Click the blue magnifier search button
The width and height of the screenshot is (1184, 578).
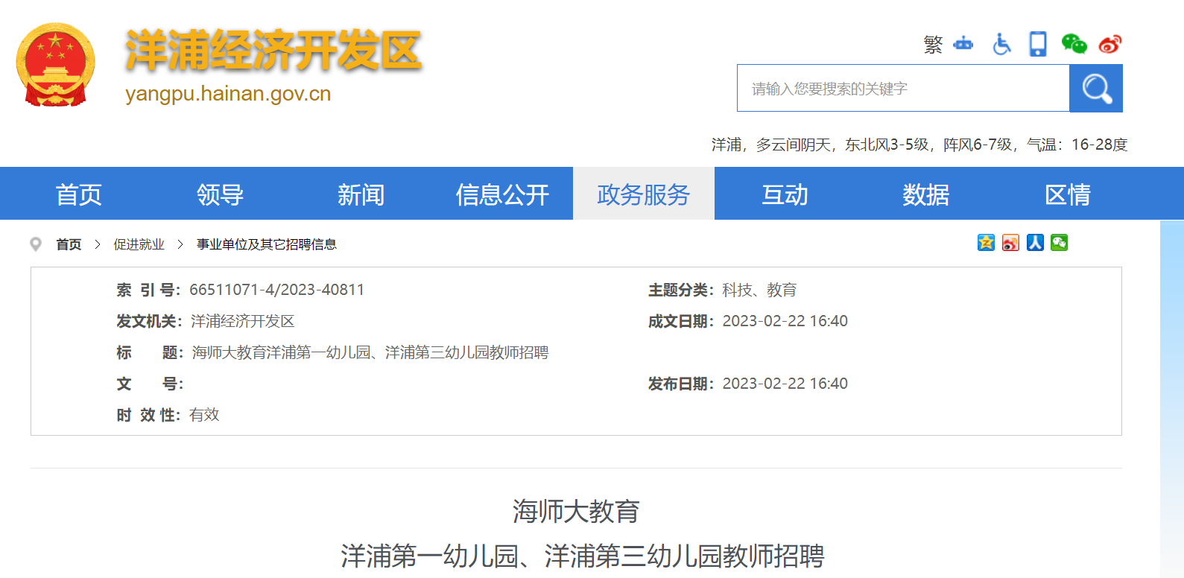[1096, 89]
